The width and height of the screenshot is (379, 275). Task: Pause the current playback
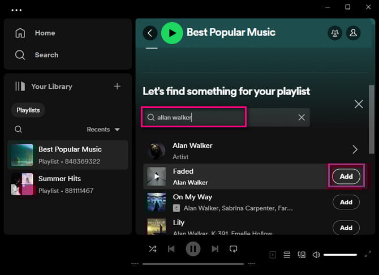click(x=193, y=249)
